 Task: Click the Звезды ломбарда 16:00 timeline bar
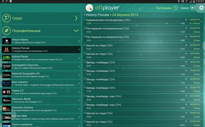[x=136, y=66]
